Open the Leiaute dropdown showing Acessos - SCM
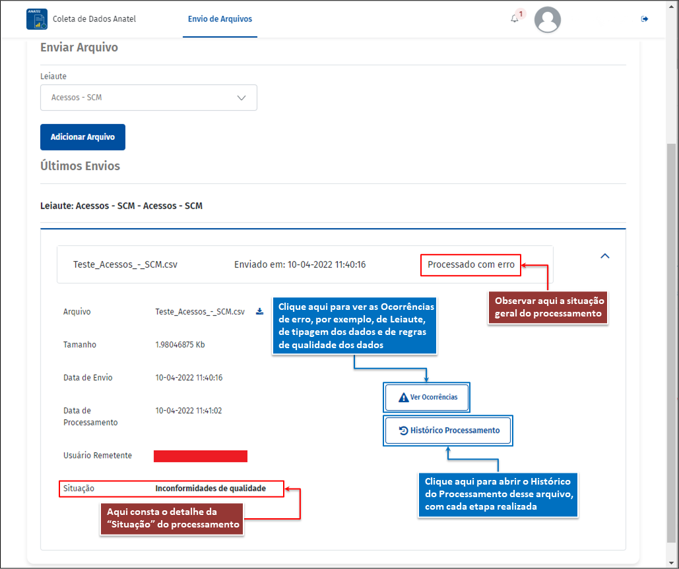The height and width of the screenshot is (569, 679). (x=148, y=98)
